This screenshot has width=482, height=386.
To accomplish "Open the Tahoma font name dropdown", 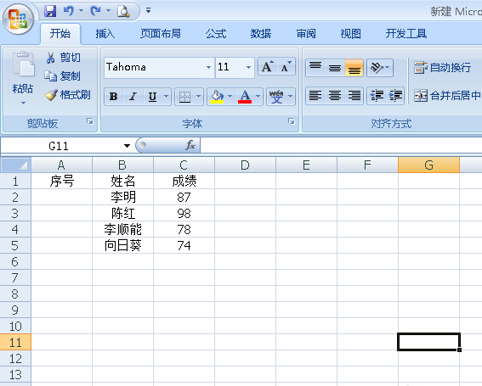I will click(208, 67).
